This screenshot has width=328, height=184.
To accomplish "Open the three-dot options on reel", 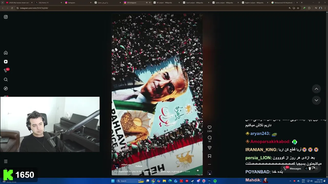I will pyautogui.click(x=209, y=164).
